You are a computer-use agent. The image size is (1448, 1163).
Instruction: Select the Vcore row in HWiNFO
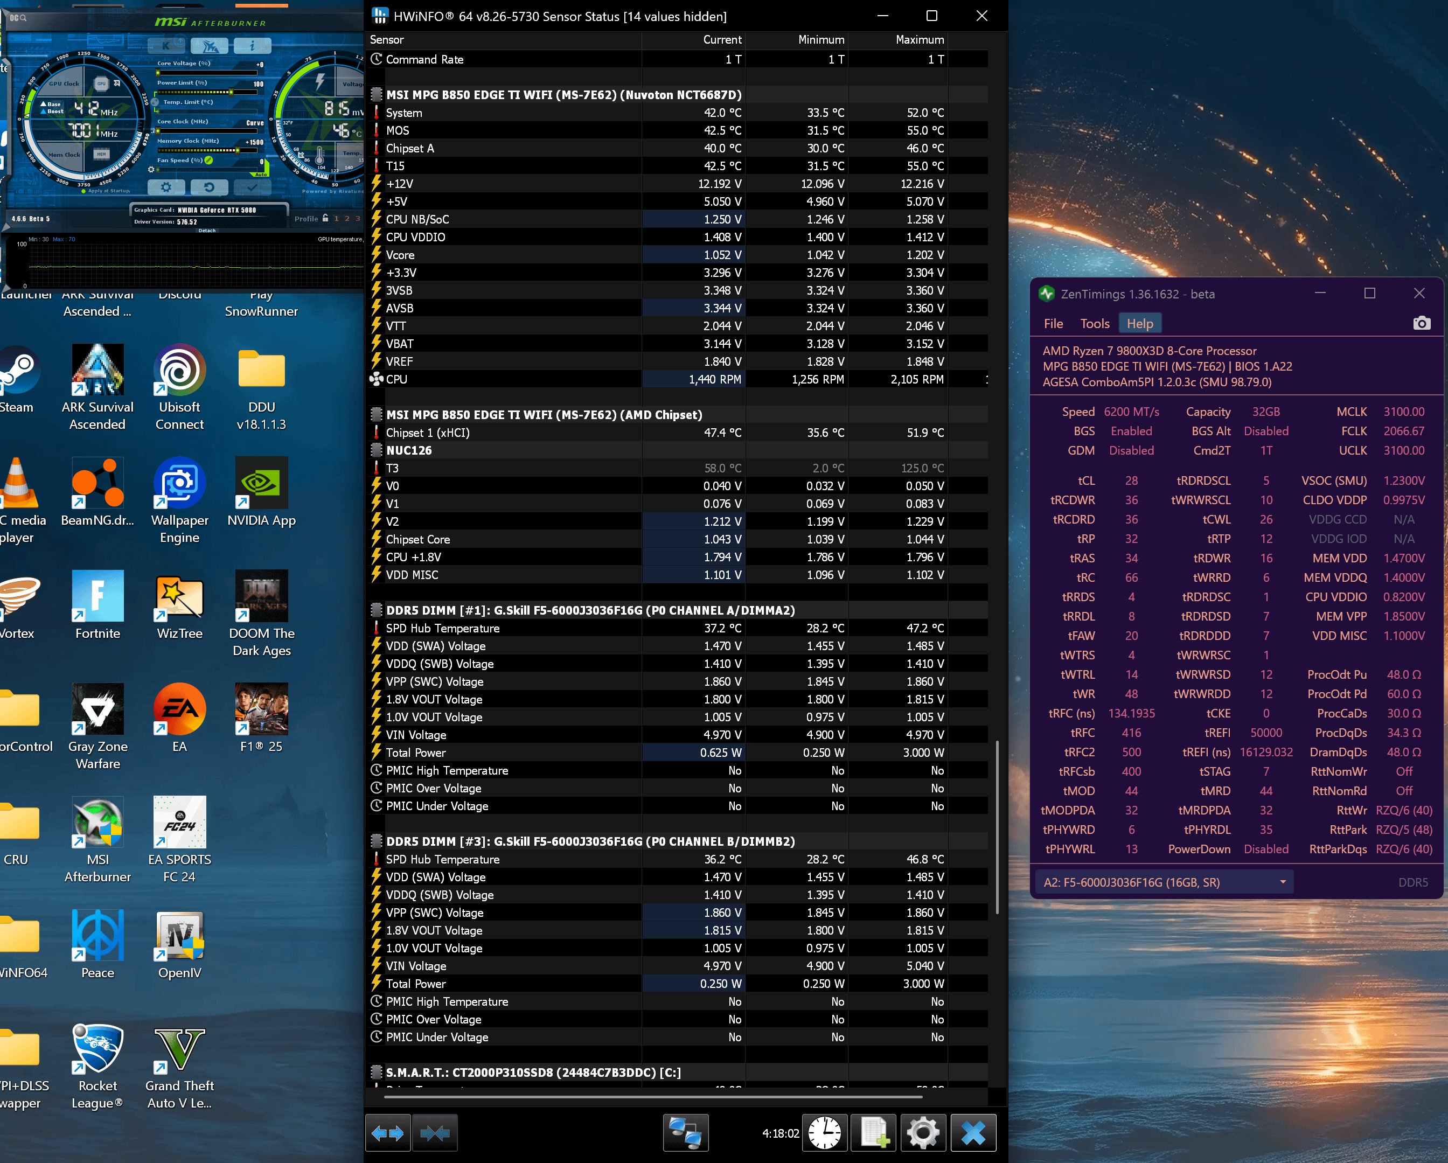(677, 255)
